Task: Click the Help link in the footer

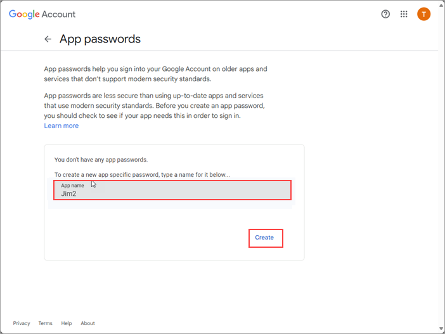Action: coord(67,323)
